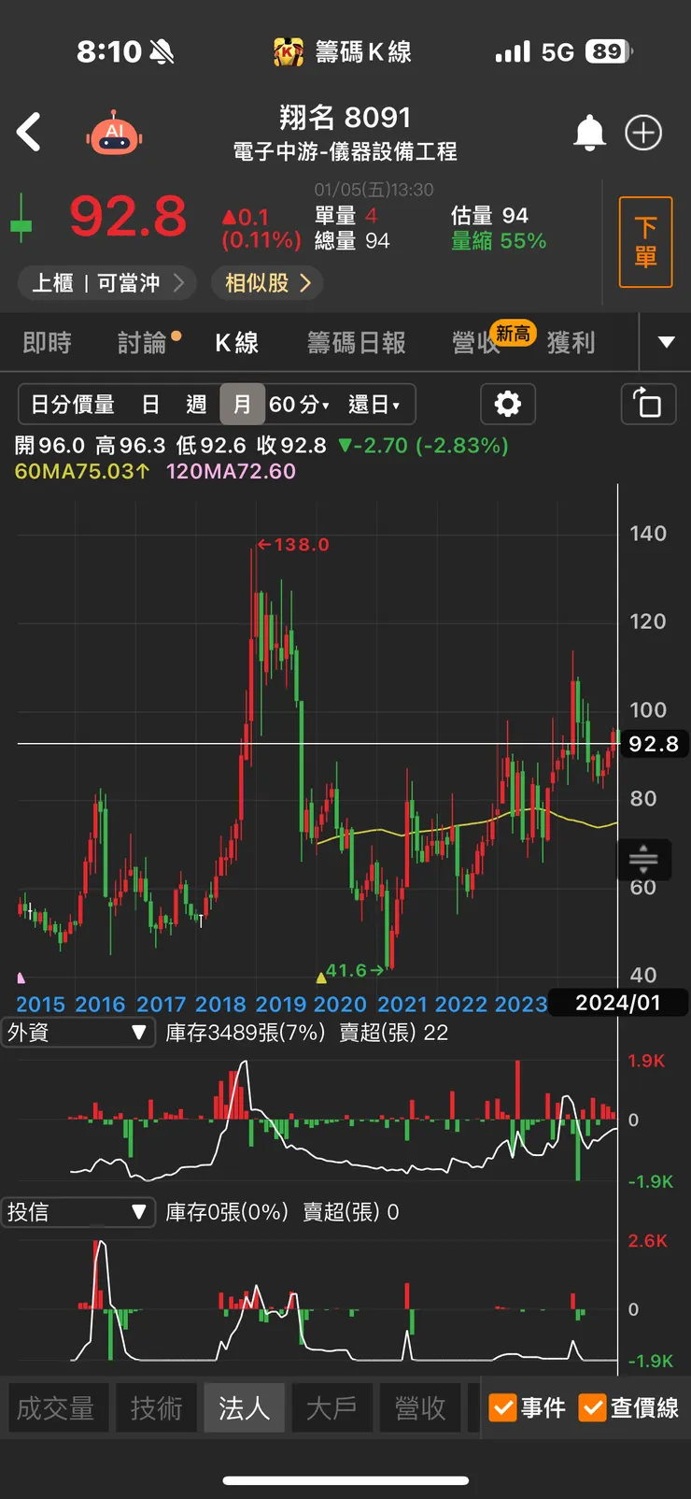
Task: Select the K線 tab
Action: [x=237, y=343]
